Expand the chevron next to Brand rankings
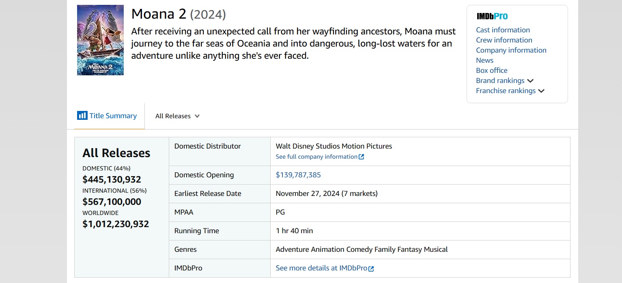The width and height of the screenshot is (622, 283). coord(530,81)
